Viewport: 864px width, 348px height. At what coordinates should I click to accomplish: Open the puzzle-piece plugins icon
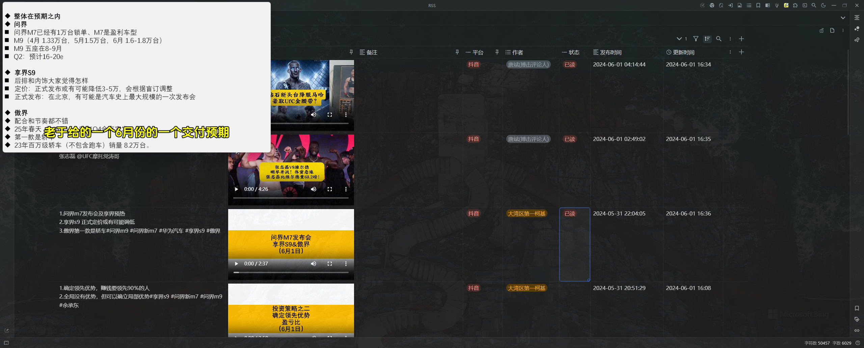pyautogui.click(x=795, y=5)
